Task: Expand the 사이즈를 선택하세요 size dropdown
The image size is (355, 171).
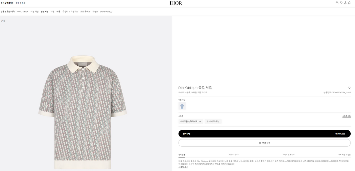Action: [x=191, y=121]
